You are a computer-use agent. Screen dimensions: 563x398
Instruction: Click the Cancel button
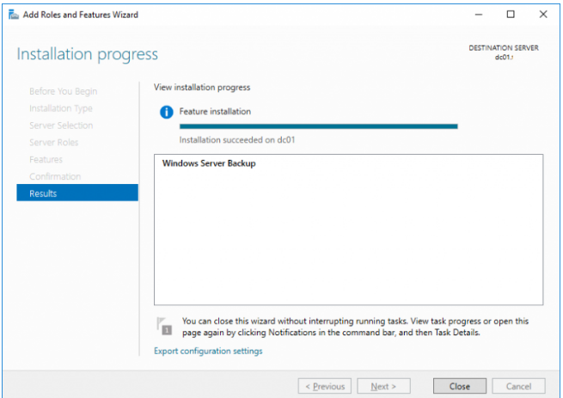tap(518, 386)
